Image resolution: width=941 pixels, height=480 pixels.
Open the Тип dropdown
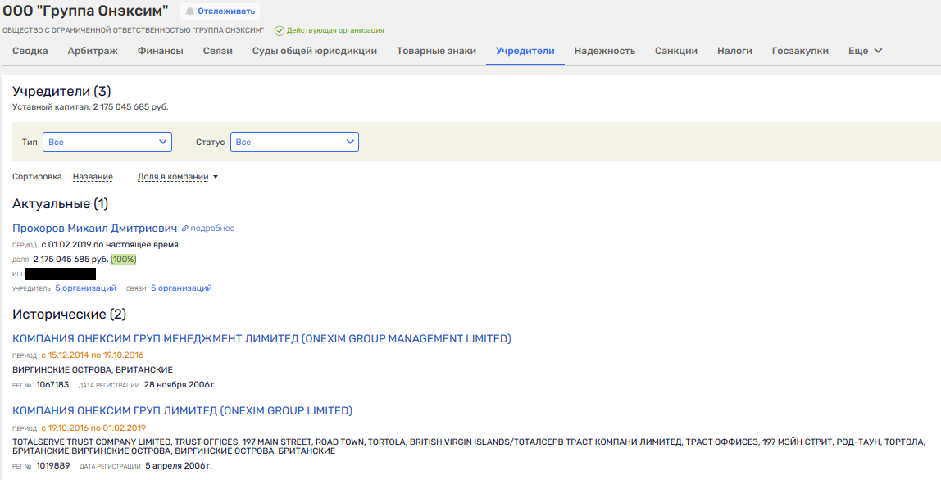pos(107,142)
